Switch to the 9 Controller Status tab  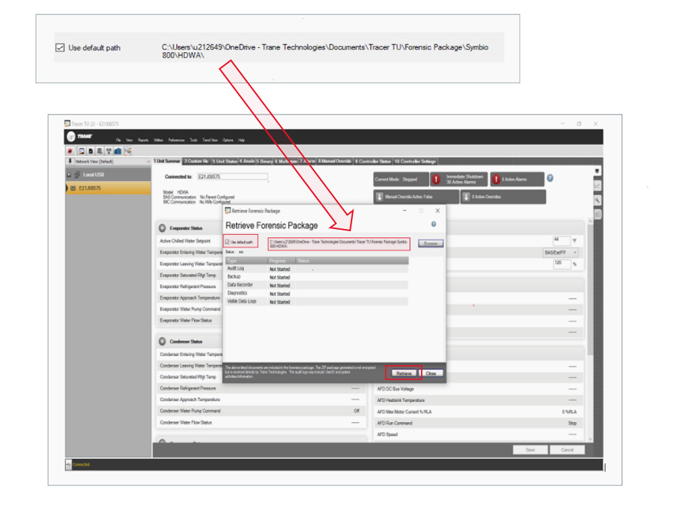[373, 161]
